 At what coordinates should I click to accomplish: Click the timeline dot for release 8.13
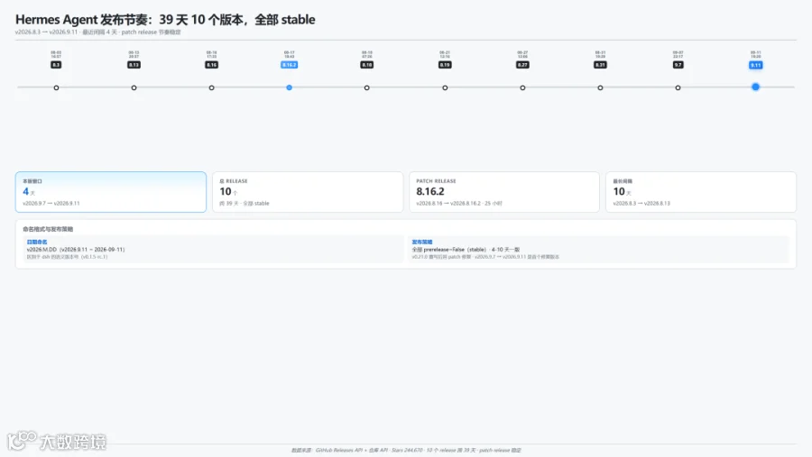134,87
